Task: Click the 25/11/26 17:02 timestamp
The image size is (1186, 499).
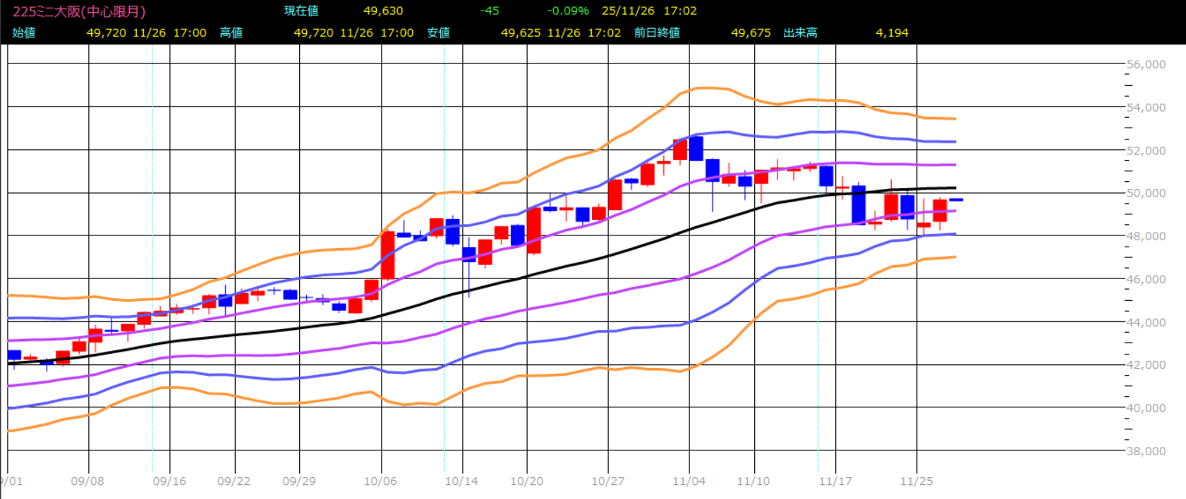Action: pos(649,11)
